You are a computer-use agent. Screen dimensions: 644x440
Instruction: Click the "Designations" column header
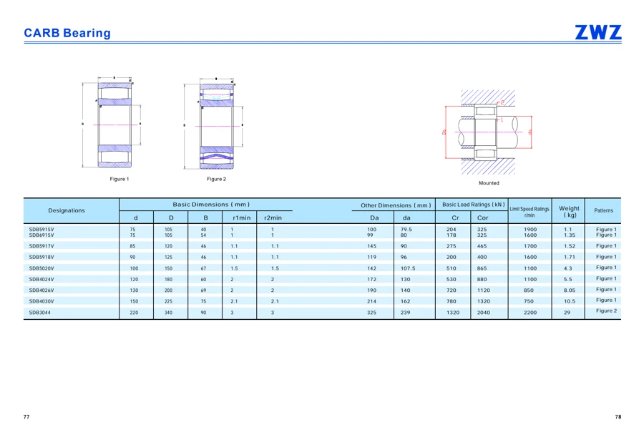[67, 210]
